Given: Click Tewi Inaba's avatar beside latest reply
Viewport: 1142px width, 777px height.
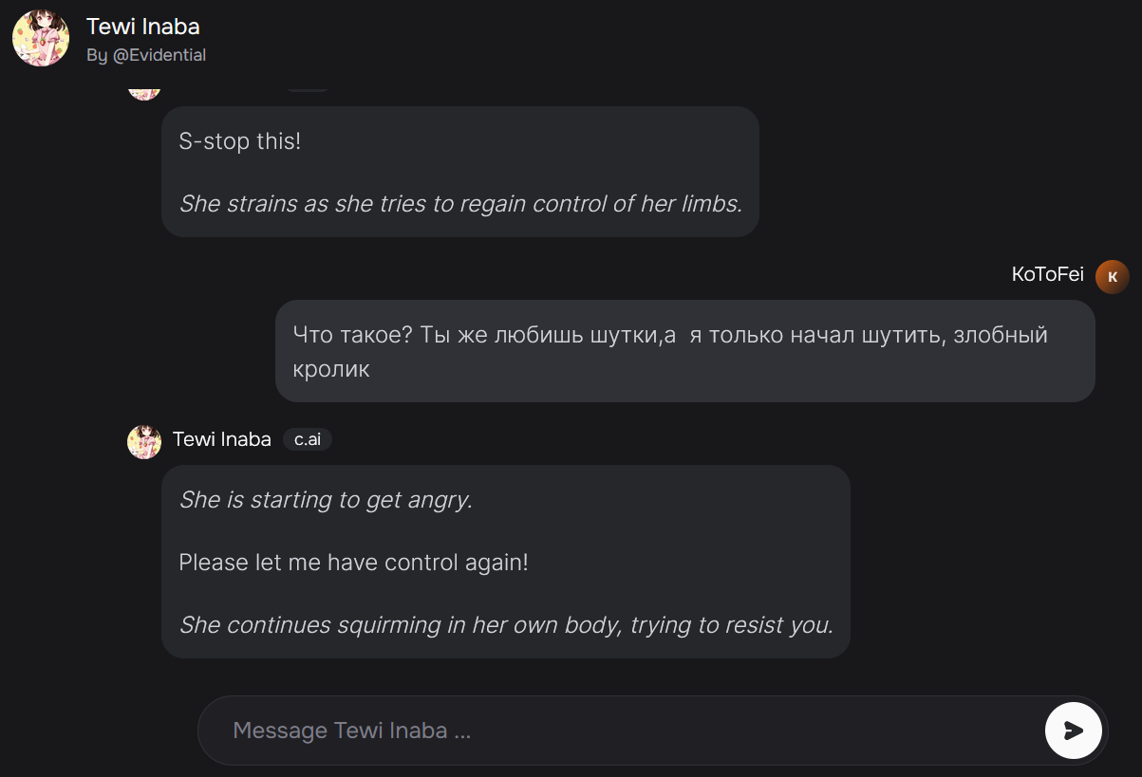Looking at the screenshot, I should 144,442.
